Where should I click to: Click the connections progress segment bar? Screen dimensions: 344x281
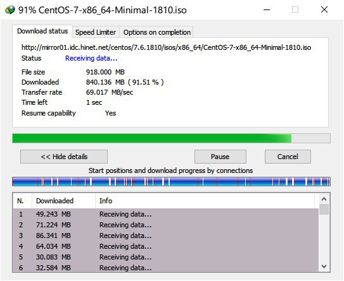point(171,182)
